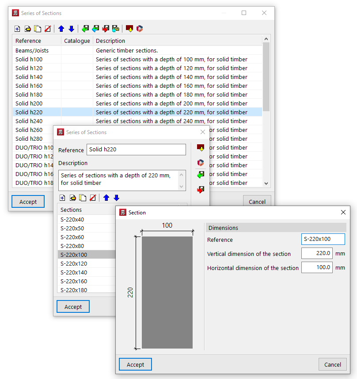The image size is (357, 379).
Task: Click the Edit icon in main Series of Sections toolbar
Action: click(x=27, y=29)
